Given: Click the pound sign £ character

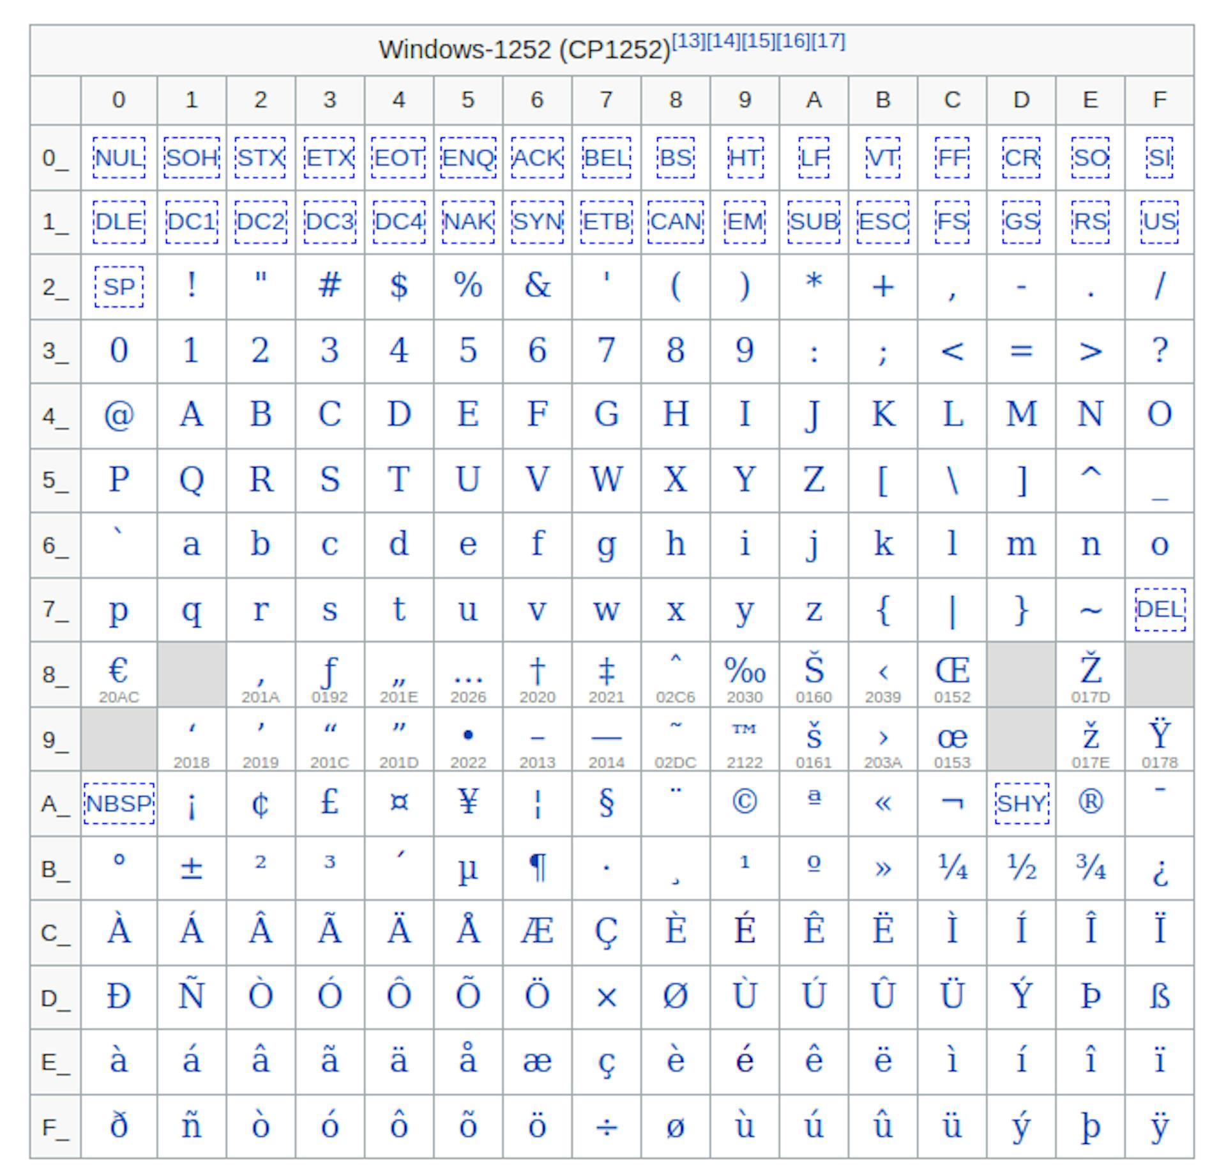Looking at the screenshot, I should click(329, 801).
